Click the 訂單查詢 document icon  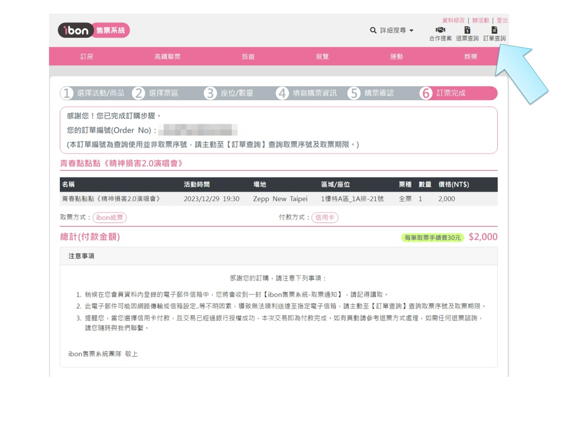pyautogui.click(x=494, y=30)
